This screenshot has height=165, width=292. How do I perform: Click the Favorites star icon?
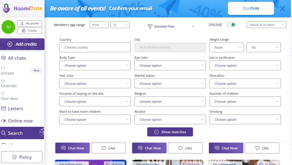click(3, 81)
